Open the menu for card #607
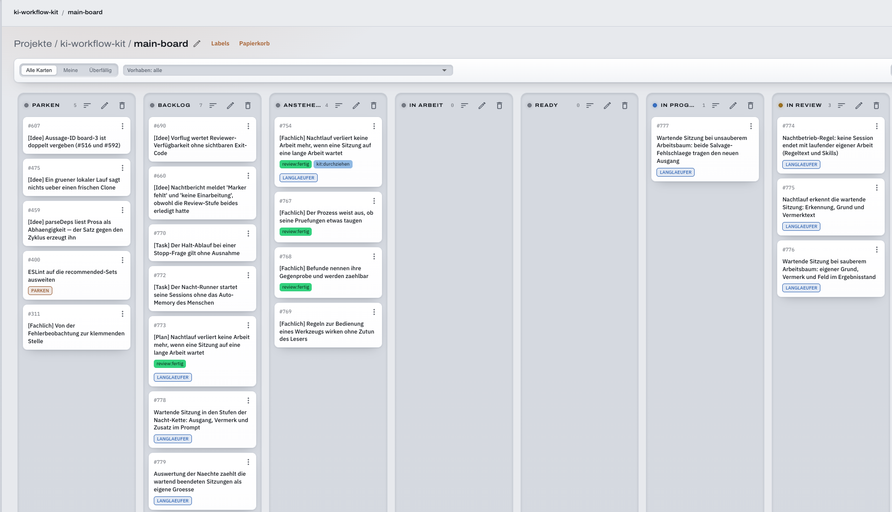This screenshot has width=892, height=512. (x=123, y=126)
